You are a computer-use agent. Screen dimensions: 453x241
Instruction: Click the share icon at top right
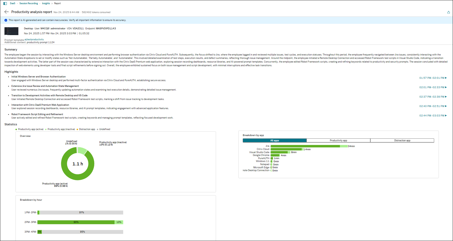tap(449, 12)
